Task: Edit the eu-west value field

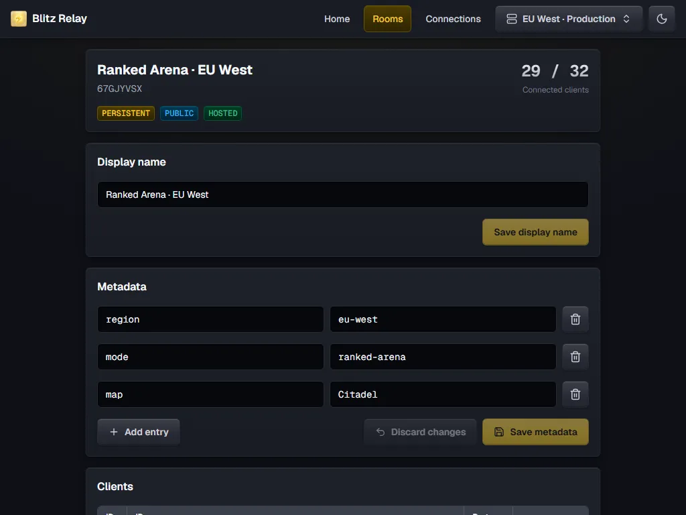Action: click(443, 319)
